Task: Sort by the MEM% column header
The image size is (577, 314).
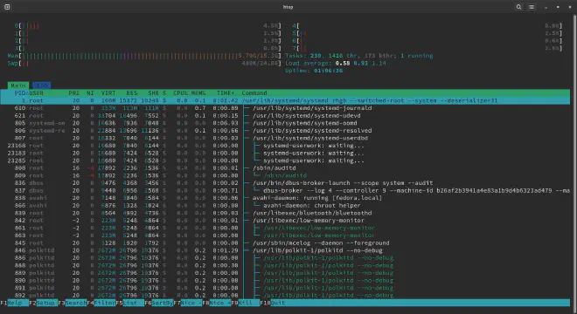Action: coord(198,93)
